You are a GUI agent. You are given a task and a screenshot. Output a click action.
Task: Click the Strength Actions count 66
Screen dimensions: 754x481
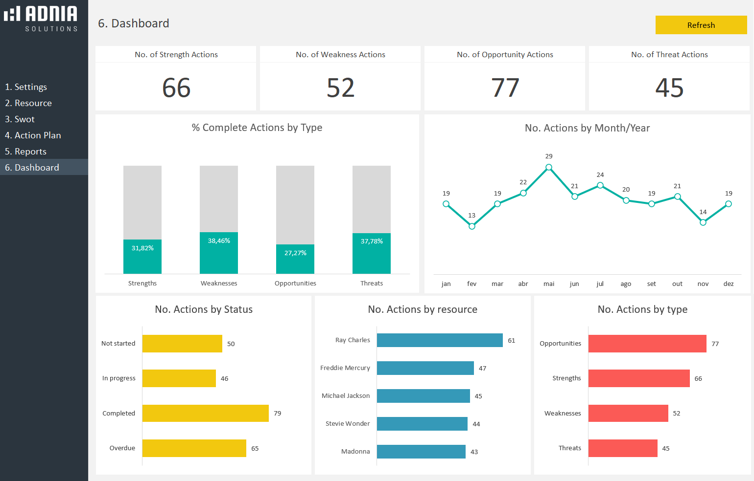click(x=176, y=88)
